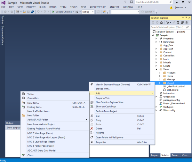Image resolution: width=192 pixels, height=162 pixels.
Task: Expand the Account folder under Views
Action: click(x=160, y=73)
